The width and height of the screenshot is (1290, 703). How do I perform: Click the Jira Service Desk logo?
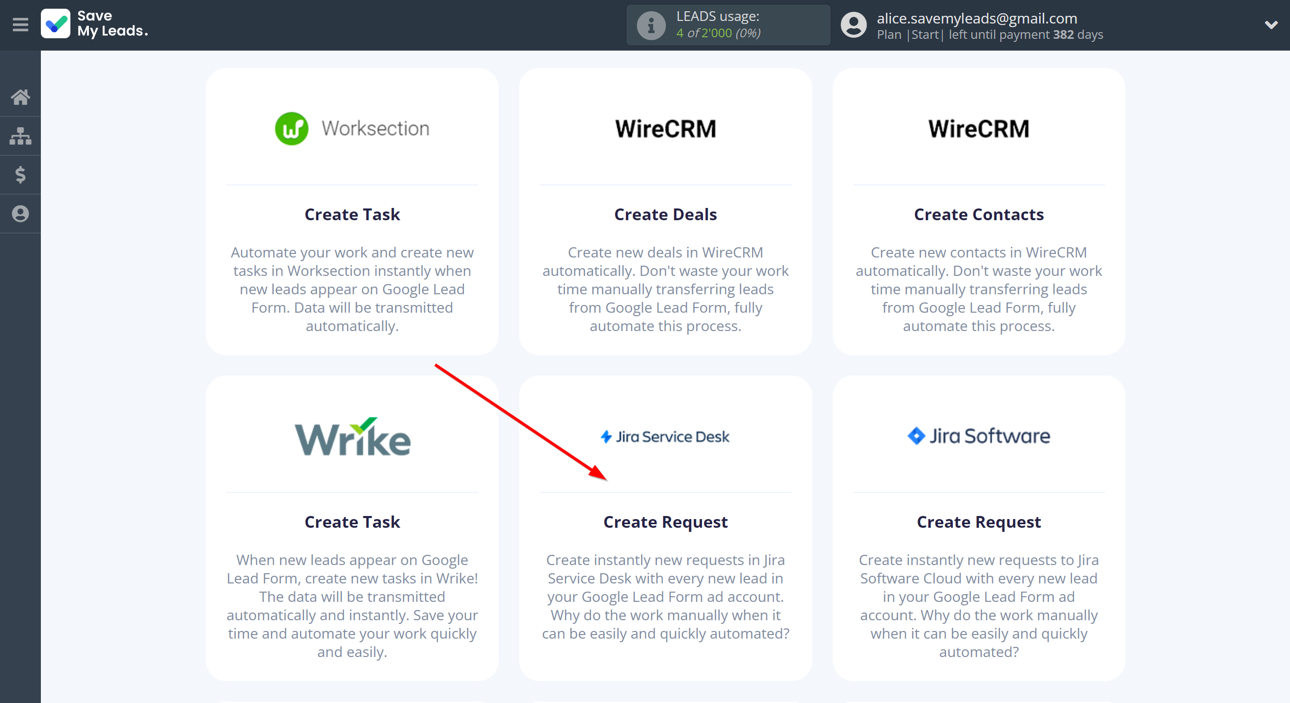pyautogui.click(x=665, y=437)
